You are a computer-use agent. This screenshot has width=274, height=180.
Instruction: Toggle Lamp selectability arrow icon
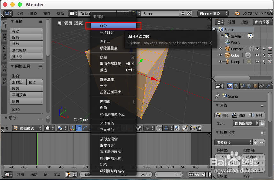coord(264,61)
